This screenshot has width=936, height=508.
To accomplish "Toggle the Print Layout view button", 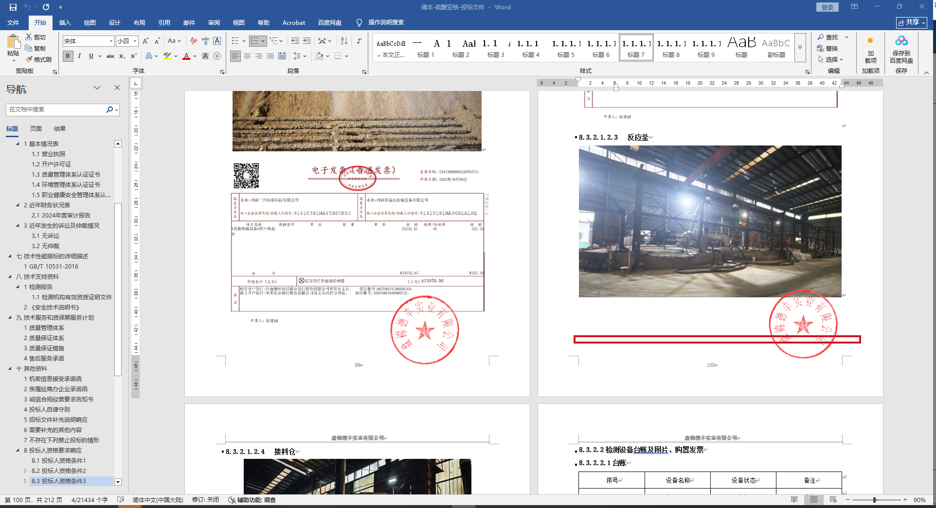I will pyautogui.click(x=814, y=500).
